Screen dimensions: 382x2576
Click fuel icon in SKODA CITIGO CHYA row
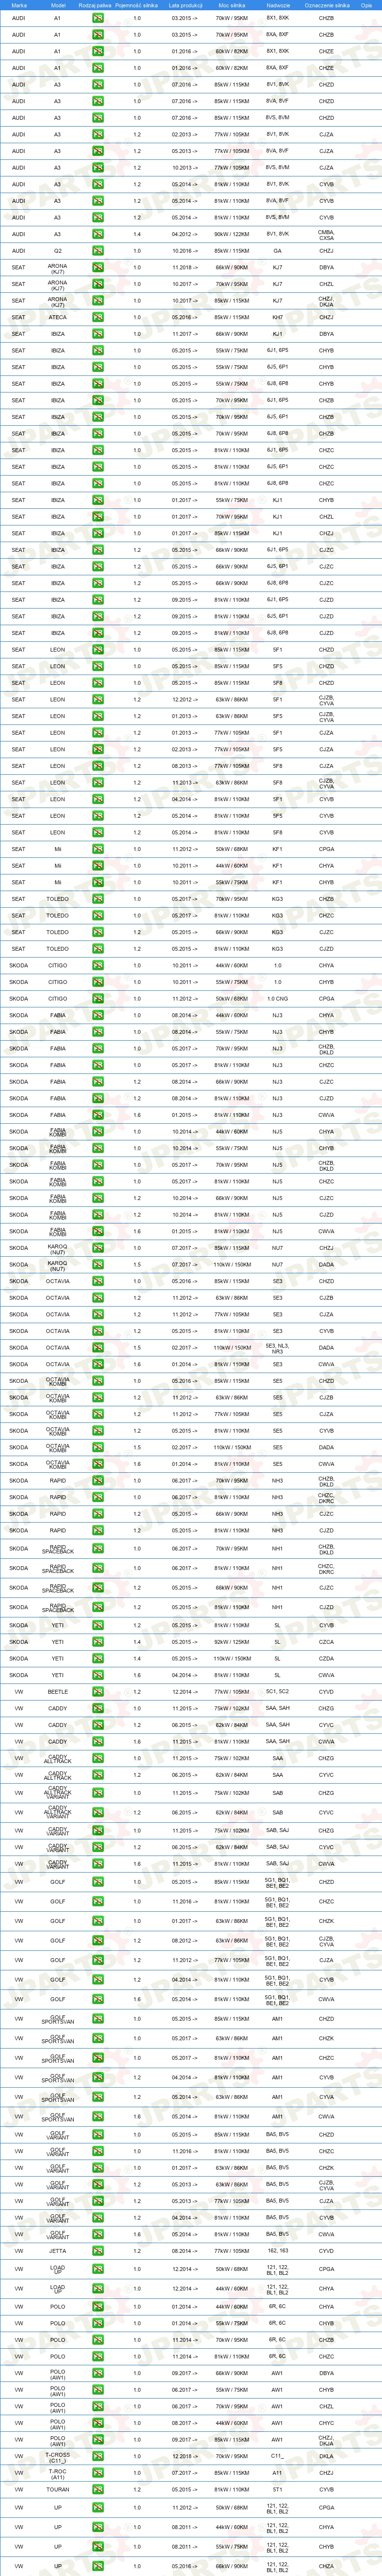[x=98, y=966]
